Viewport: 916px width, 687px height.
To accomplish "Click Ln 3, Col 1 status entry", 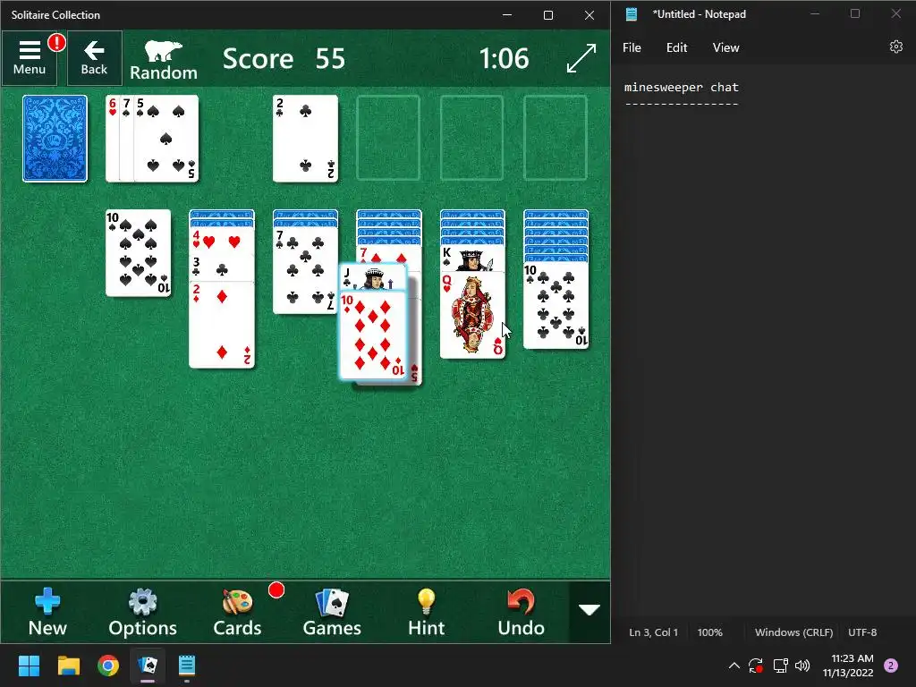I will [x=653, y=632].
